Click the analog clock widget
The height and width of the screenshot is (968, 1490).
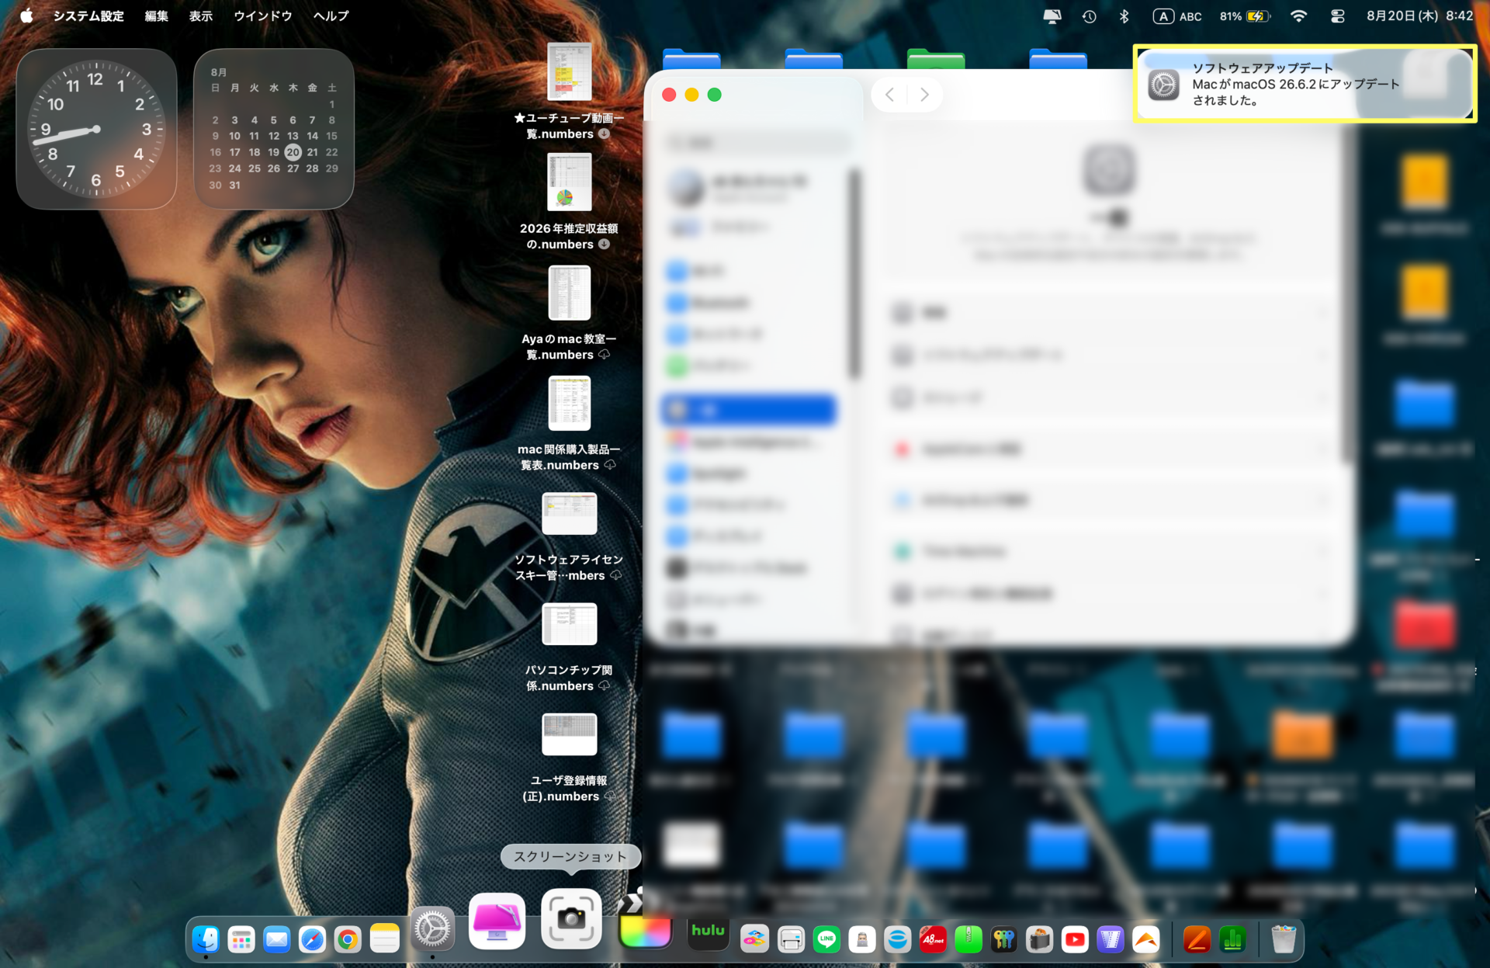pyautogui.click(x=96, y=129)
